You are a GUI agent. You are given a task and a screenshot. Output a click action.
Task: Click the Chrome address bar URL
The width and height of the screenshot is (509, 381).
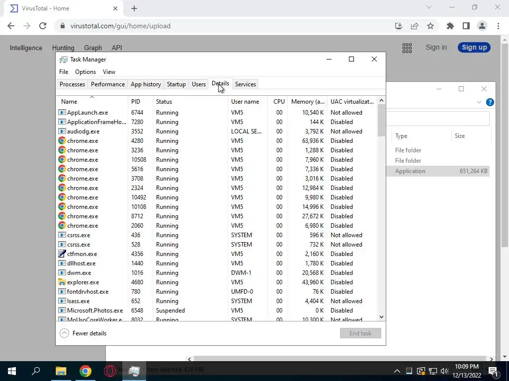tap(120, 26)
